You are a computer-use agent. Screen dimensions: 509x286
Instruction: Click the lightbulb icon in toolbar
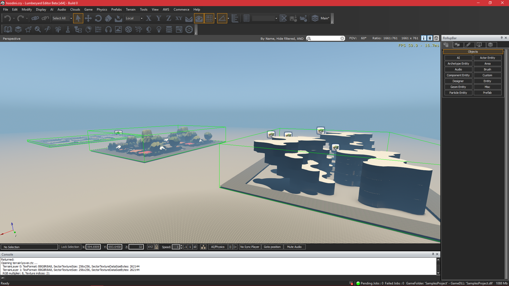pos(159,29)
